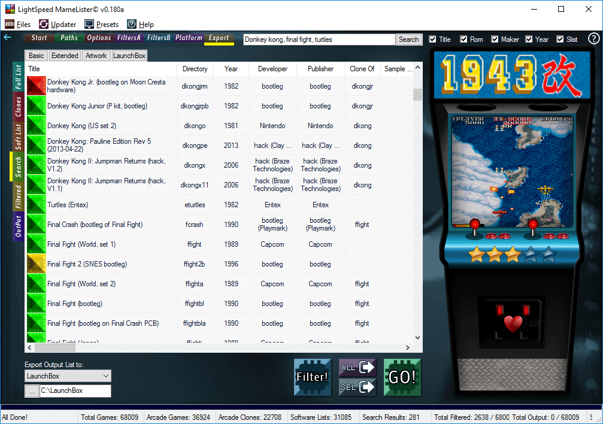Toggle the Slist search checkbox
Screen dimensions: 603x424
[560, 40]
